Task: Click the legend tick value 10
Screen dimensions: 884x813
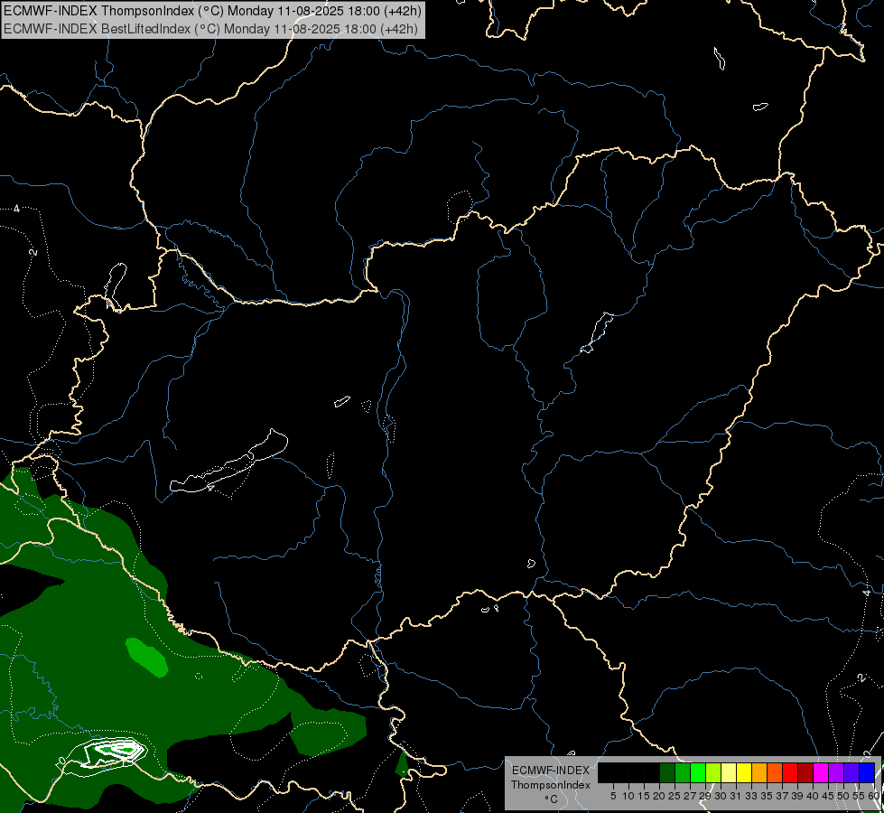Action: tap(628, 796)
